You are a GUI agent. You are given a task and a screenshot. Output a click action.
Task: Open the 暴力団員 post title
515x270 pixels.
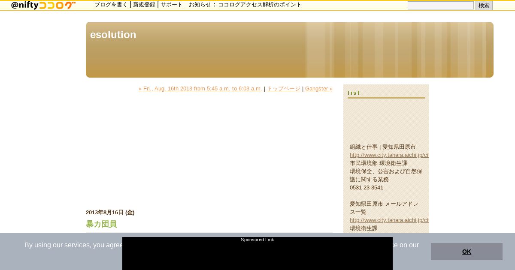point(101,224)
